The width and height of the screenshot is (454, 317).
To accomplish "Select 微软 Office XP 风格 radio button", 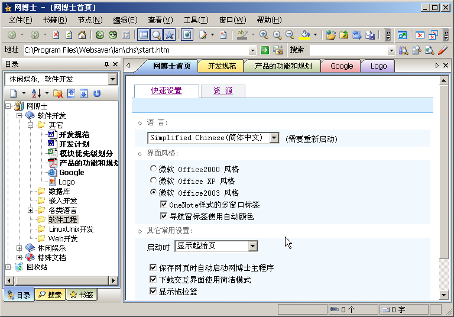I will (154, 181).
